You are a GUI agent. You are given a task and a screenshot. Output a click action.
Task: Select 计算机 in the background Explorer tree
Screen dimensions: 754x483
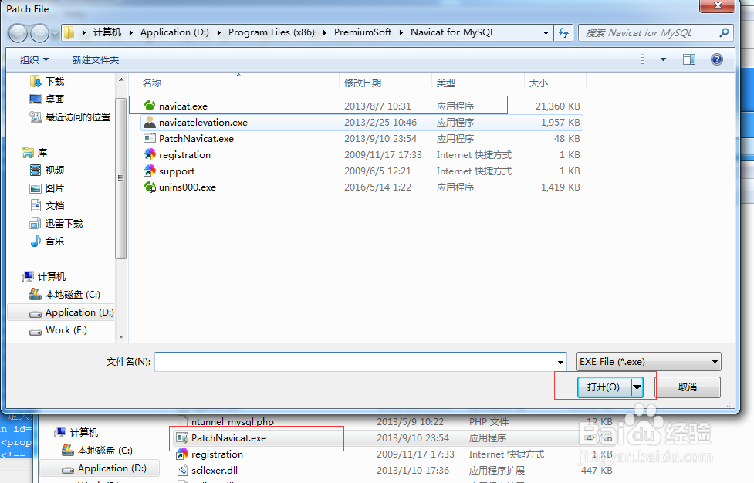pos(83,433)
